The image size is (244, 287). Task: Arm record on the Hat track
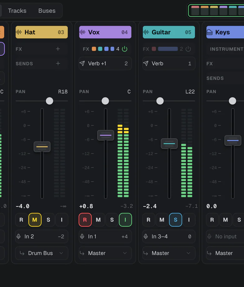click(21, 220)
